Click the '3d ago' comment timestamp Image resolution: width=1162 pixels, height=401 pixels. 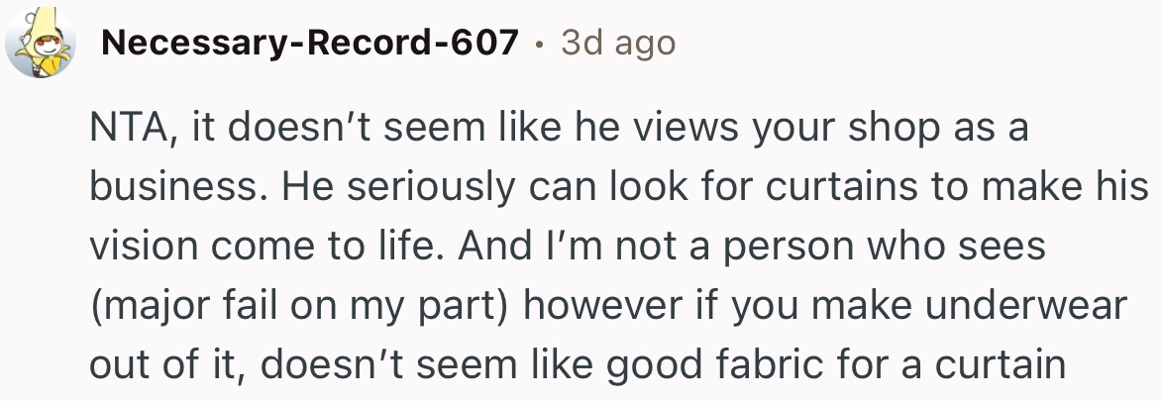(618, 43)
